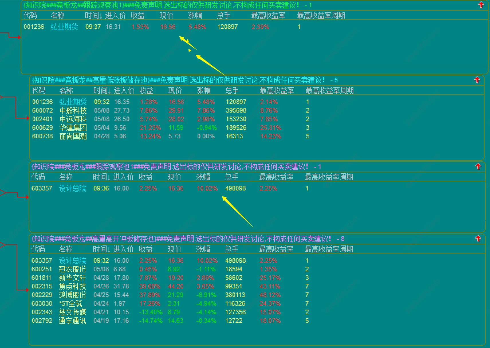
Task: Click stock code 600251
Action: pyautogui.click(x=42, y=269)
